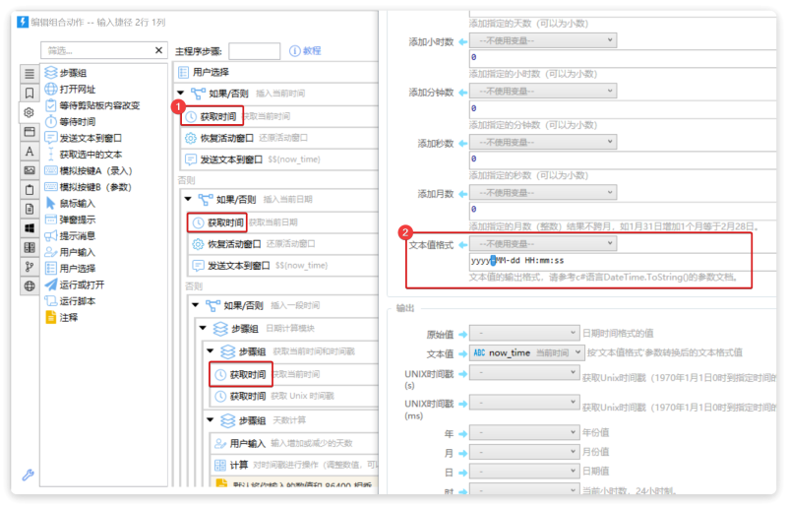Choose the 注释 action
Viewport: 787px width, 507px height.
point(61,317)
